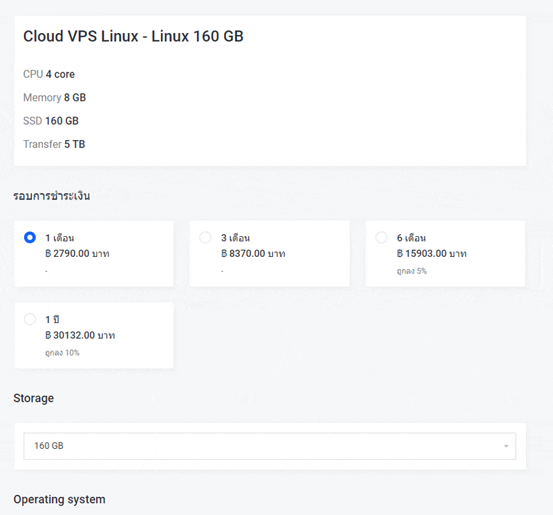
Task: Click the ฿ 8370.00 บาท price
Action: (x=253, y=253)
